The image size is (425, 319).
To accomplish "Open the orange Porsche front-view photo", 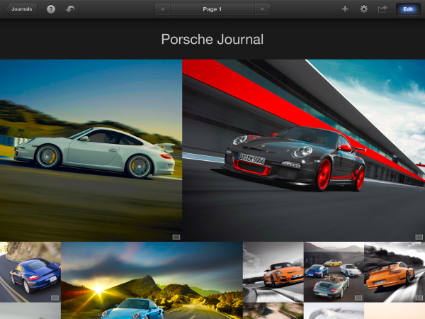I will coord(273,272).
